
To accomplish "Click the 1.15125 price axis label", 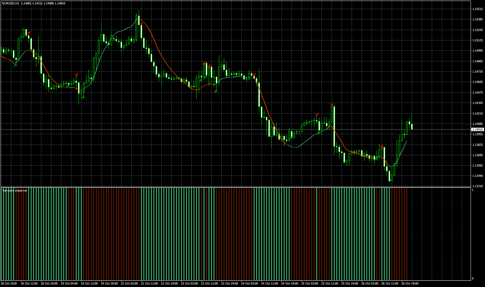I will (477, 40).
